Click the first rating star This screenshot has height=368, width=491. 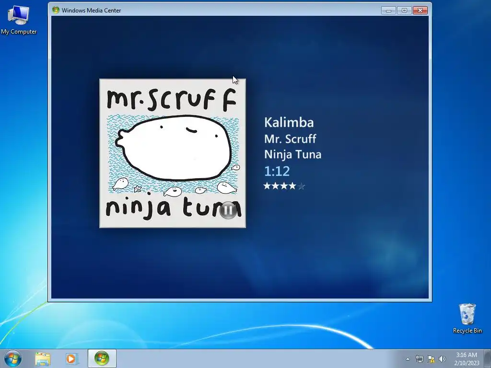[267, 186]
